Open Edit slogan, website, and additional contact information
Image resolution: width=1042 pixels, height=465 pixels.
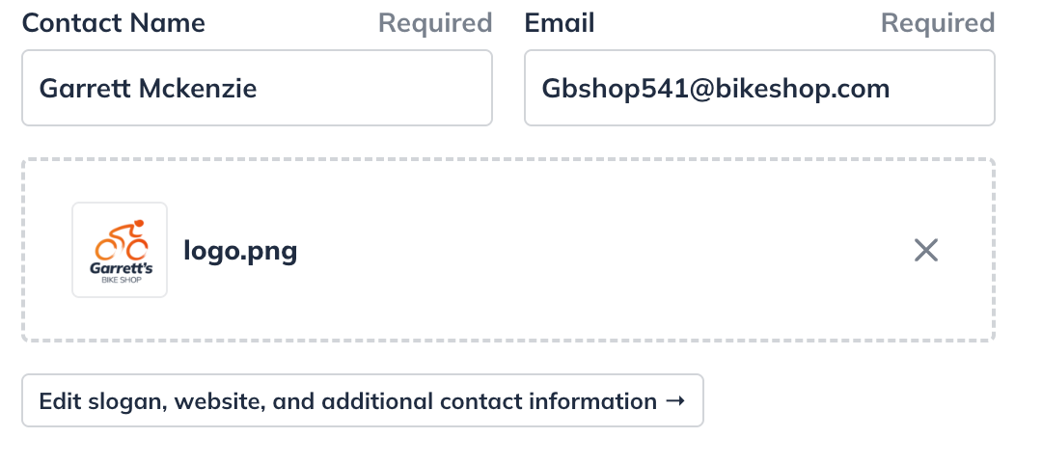(x=362, y=400)
